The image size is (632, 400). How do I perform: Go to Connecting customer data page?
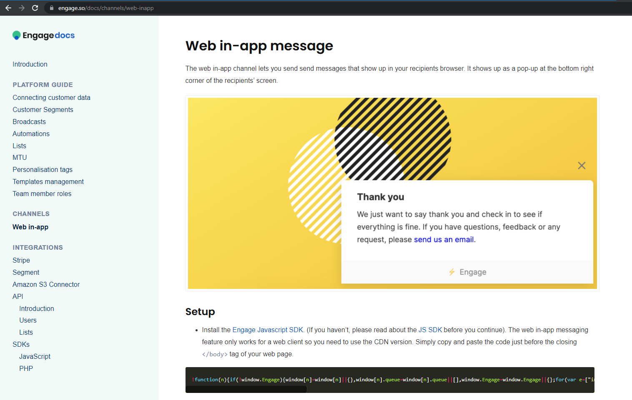[x=51, y=97]
